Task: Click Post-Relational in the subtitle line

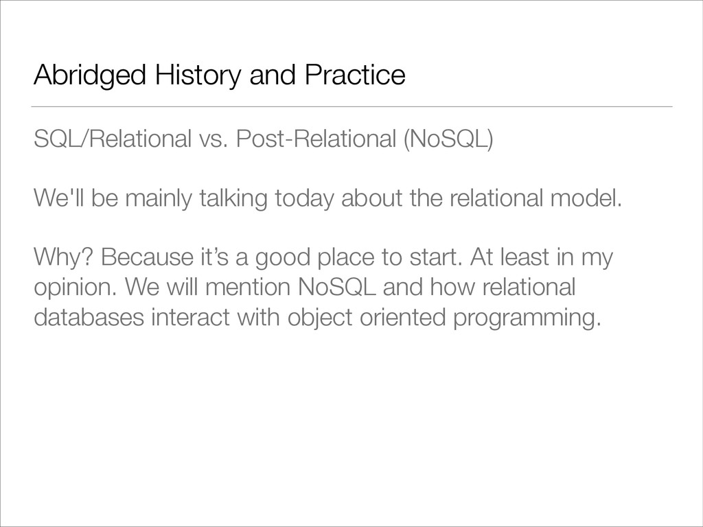Action: 316,139
